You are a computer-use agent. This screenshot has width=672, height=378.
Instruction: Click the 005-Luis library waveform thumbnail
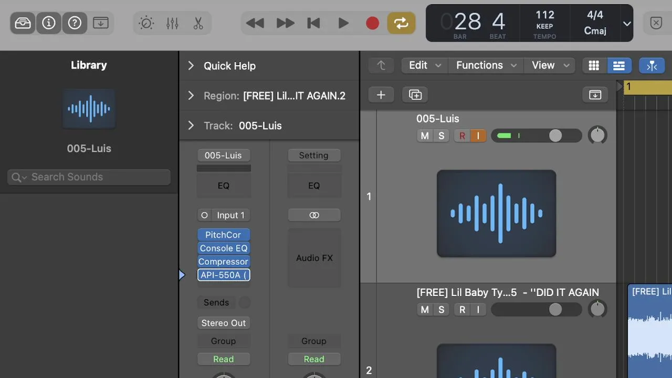tap(89, 109)
